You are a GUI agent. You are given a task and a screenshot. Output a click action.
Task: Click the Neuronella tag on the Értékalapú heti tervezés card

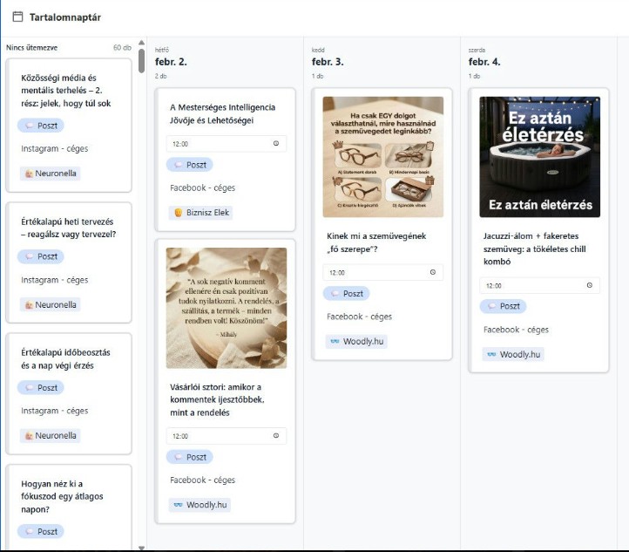point(51,304)
